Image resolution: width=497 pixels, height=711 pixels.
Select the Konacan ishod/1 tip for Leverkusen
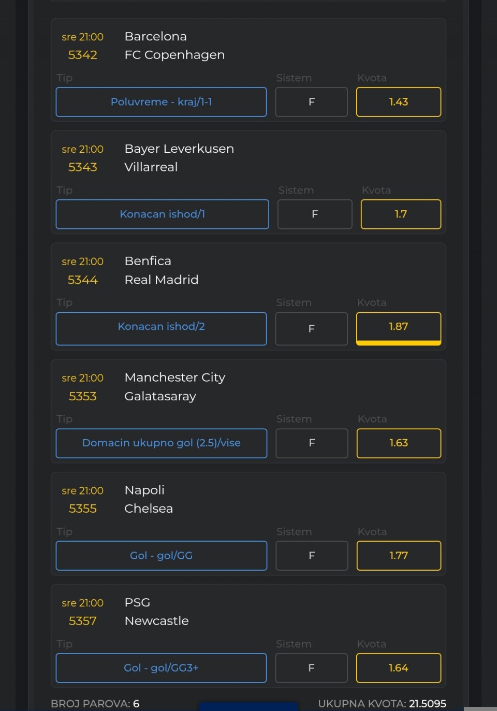tap(162, 214)
